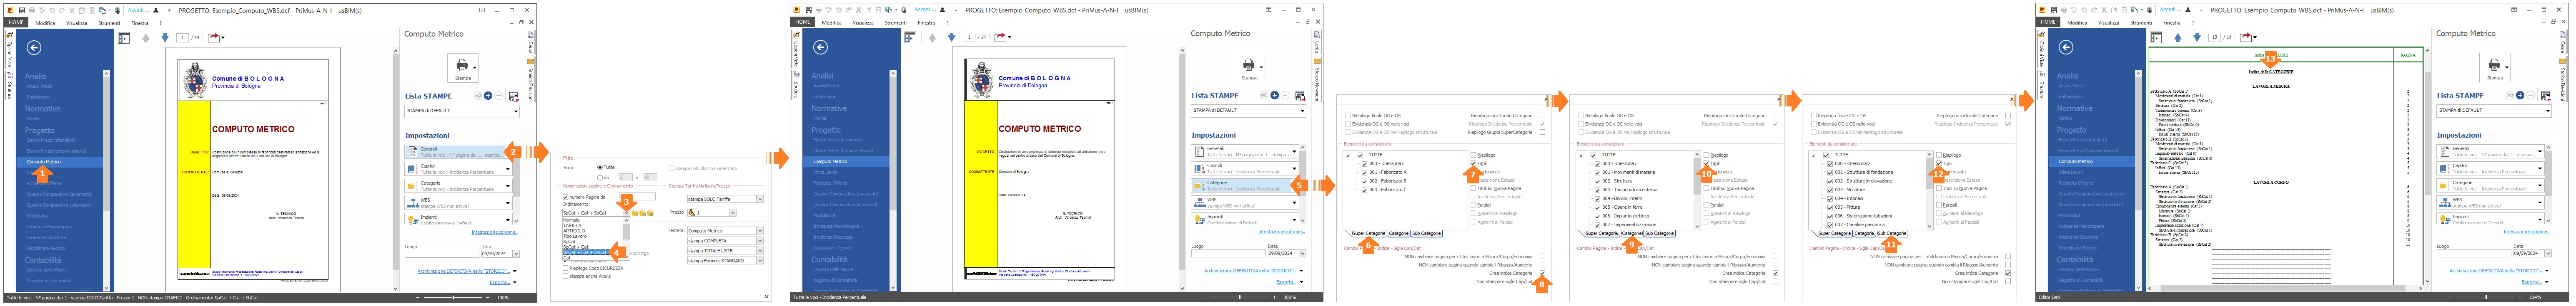Enable 'Riepilogo Costi SICUREZZA' checkbox

(565, 268)
